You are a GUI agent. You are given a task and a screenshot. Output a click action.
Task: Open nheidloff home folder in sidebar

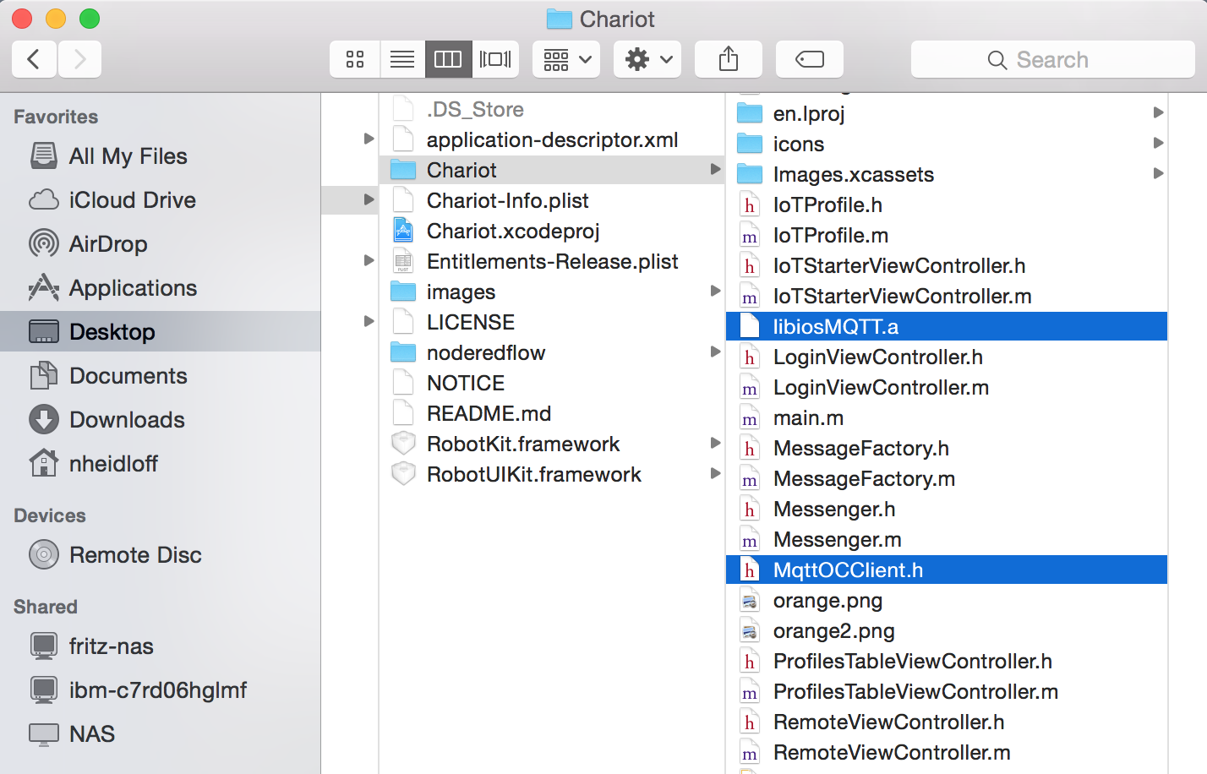pyautogui.click(x=161, y=464)
